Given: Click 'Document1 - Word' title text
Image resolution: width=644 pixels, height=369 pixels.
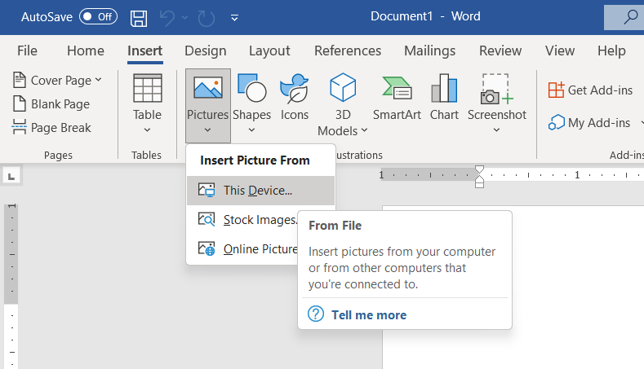Looking at the screenshot, I should [425, 16].
